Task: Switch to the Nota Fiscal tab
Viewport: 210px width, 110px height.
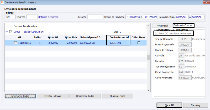Action: (x=162, y=25)
